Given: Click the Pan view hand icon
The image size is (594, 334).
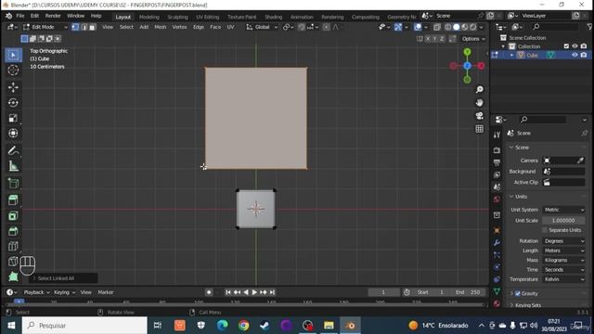Looking at the screenshot, I should pos(480,103).
